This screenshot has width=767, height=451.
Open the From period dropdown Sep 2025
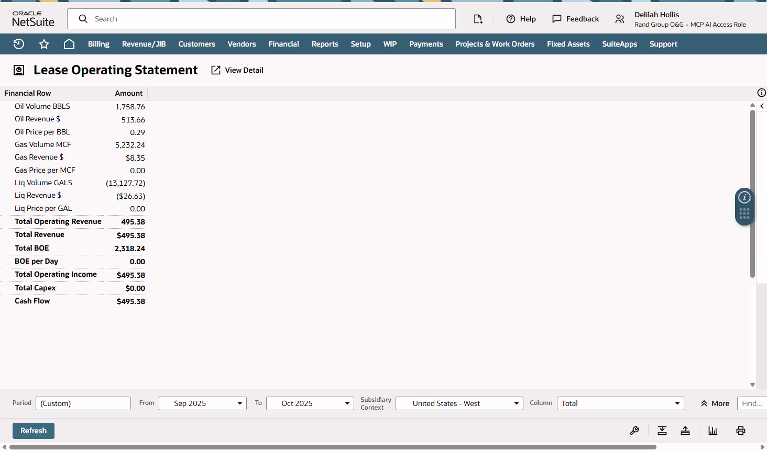(x=203, y=403)
